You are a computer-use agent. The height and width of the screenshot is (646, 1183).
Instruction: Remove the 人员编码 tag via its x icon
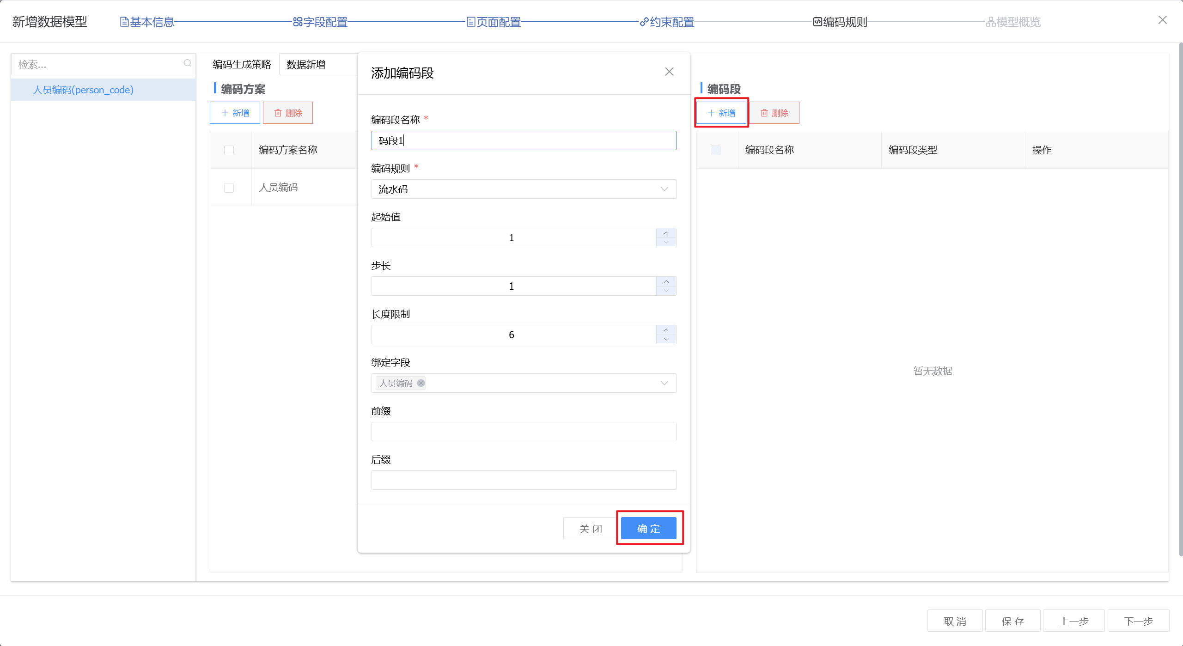pos(421,383)
